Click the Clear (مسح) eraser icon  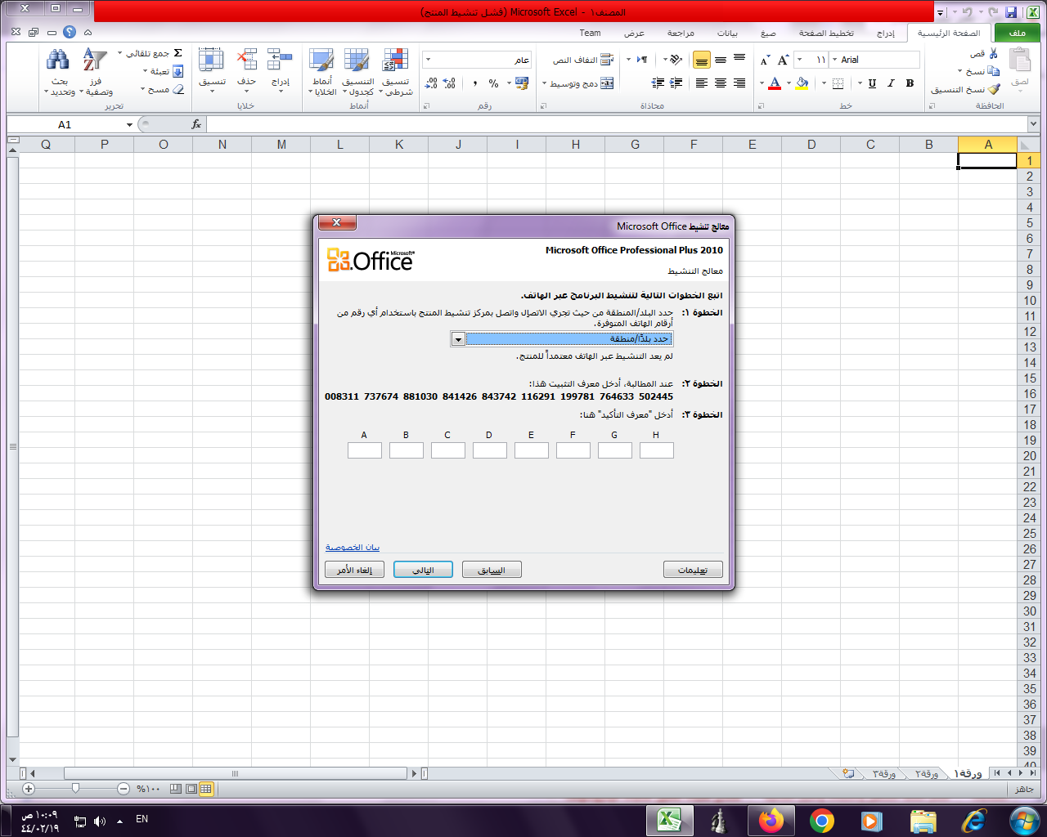tap(178, 89)
